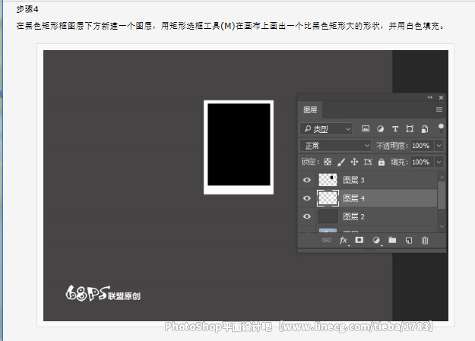The height and width of the screenshot is (341, 475).
Task: Create a new layer icon
Action: point(409,241)
